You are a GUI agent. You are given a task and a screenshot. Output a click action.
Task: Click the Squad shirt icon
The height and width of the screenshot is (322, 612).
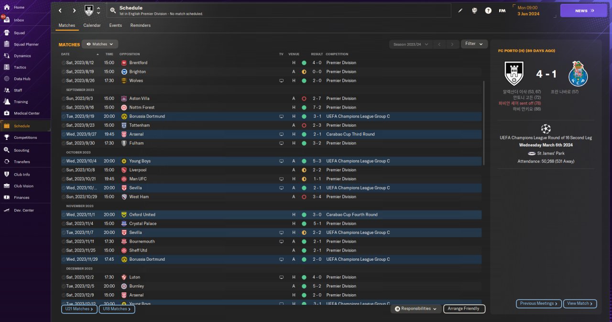coord(7,33)
